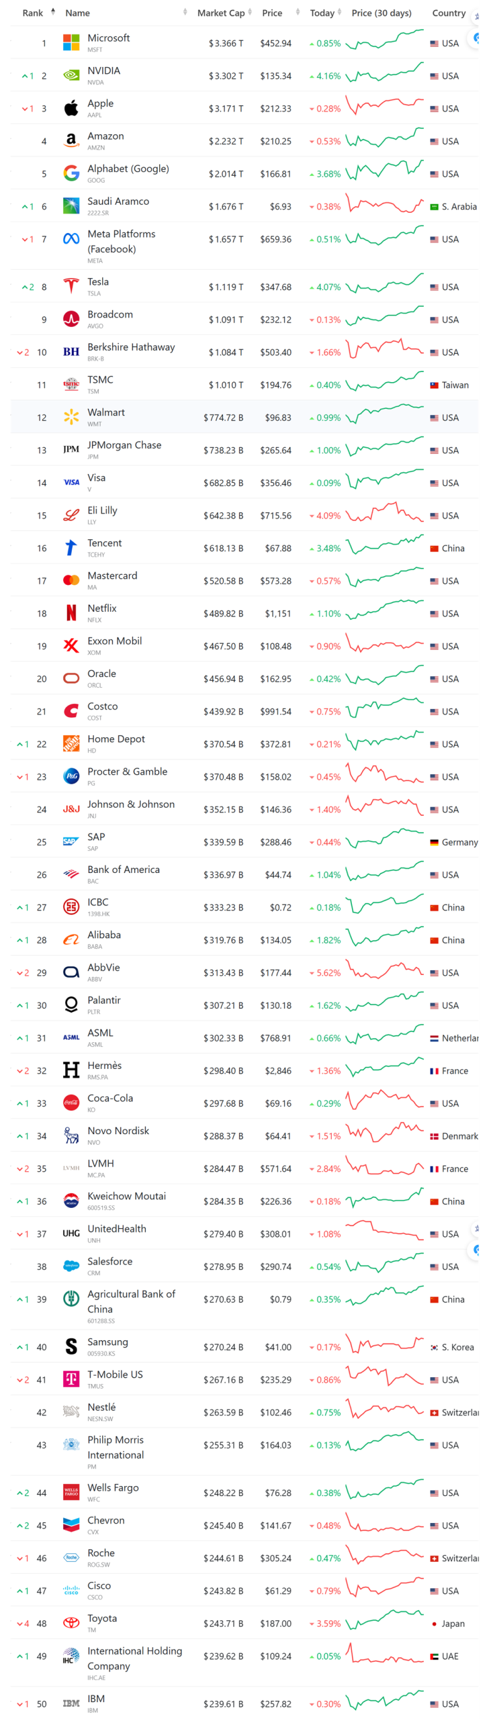The height and width of the screenshot is (1719, 491).
Task: Open the Saudi Aramco company link
Action: (x=118, y=201)
